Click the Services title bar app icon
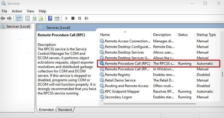 pos(3,3)
